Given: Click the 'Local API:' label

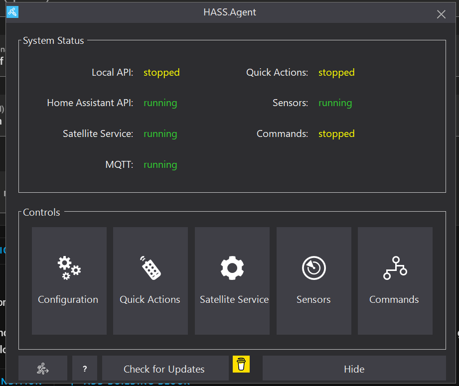Looking at the screenshot, I should 113,72.
